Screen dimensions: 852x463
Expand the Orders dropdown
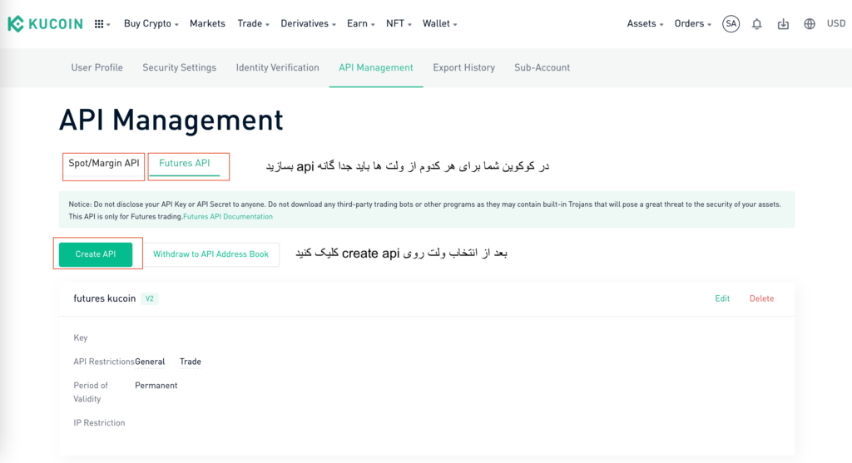coord(693,24)
